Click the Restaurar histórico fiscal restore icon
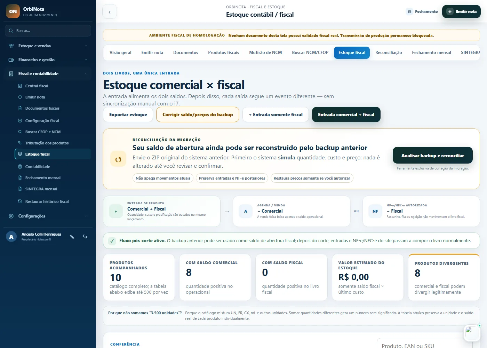The width and height of the screenshot is (487, 348). coord(20,201)
